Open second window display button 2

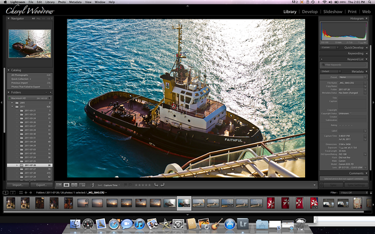[12, 192]
